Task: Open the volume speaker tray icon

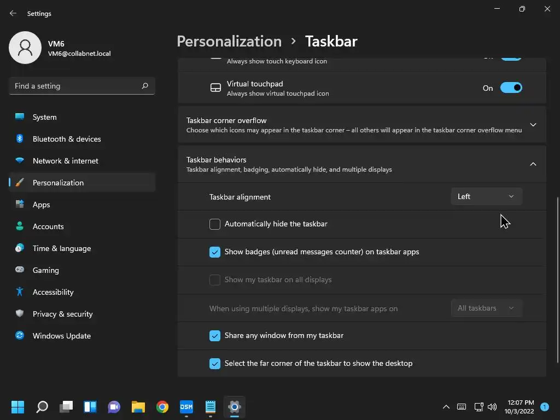Action: point(492,407)
